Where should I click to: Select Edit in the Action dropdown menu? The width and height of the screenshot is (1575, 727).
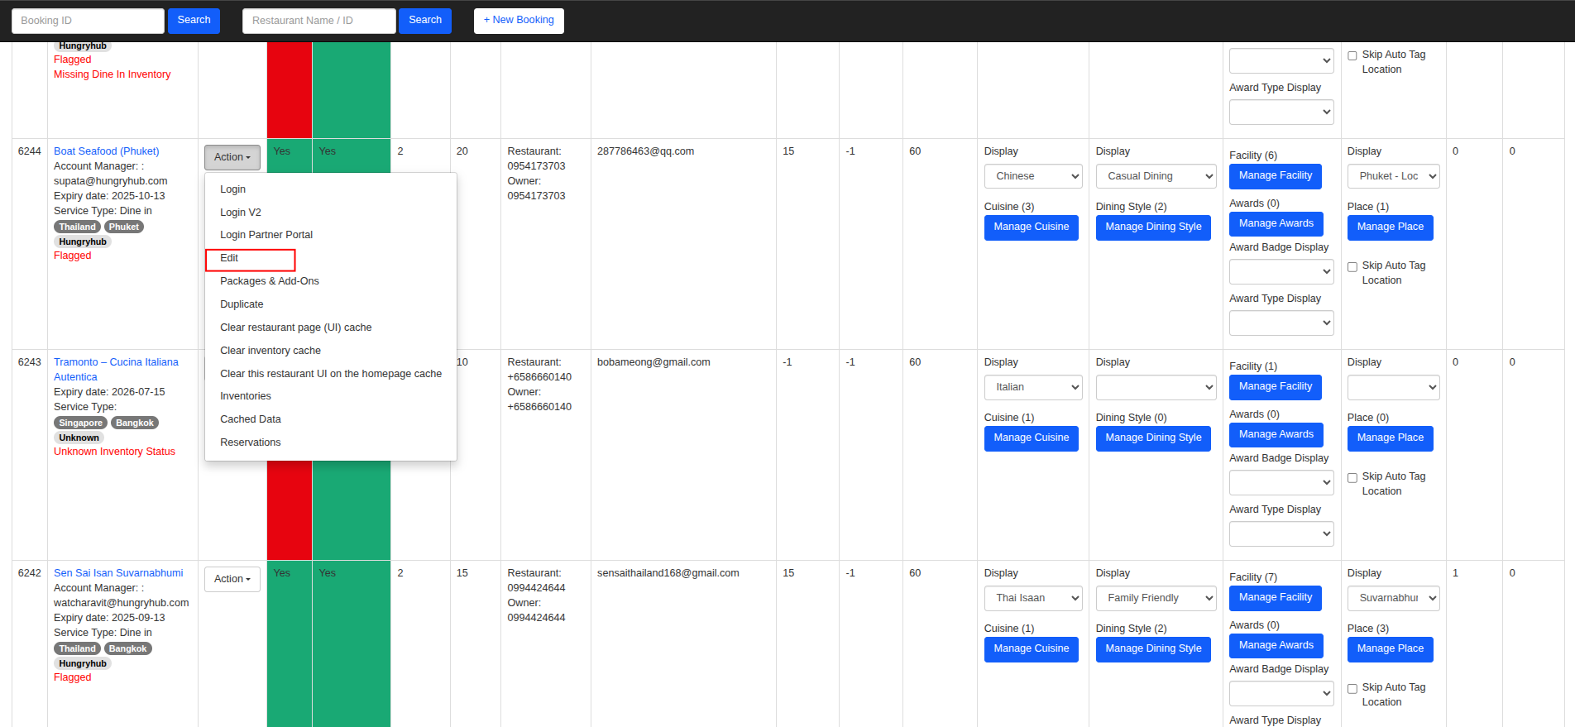coord(229,259)
